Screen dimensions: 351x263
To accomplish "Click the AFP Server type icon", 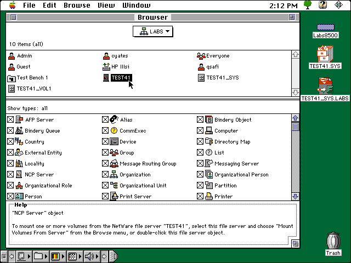I will pyautogui.click(x=19, y=119).
